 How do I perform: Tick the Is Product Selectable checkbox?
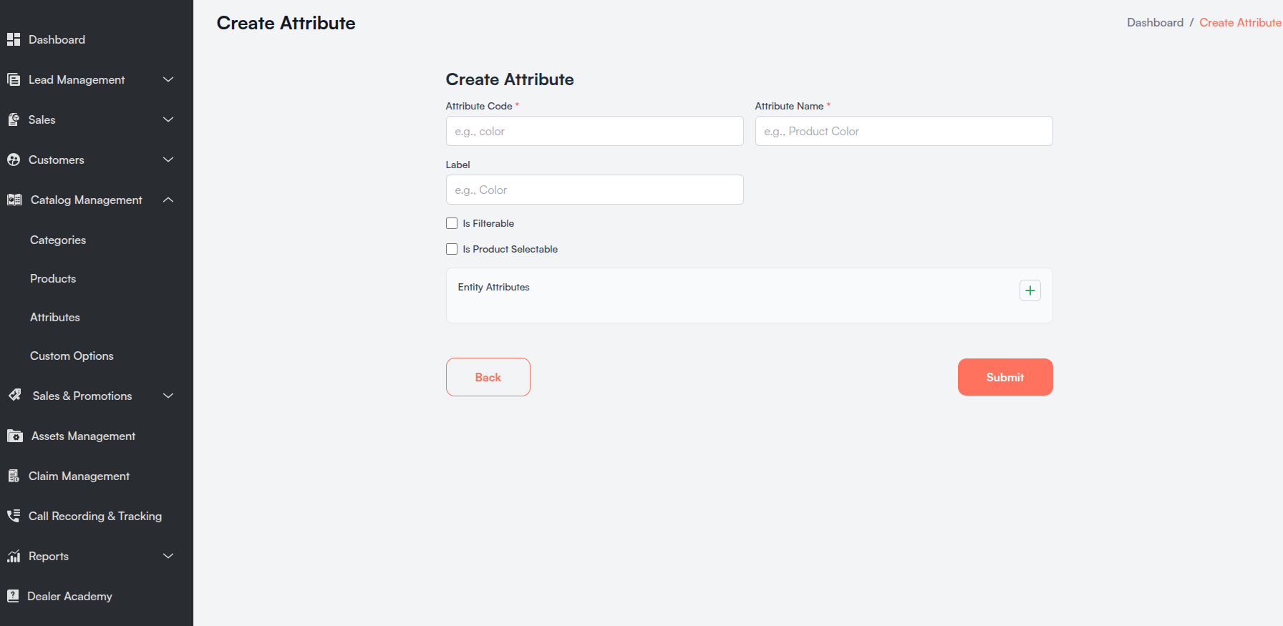click(452, 249)
